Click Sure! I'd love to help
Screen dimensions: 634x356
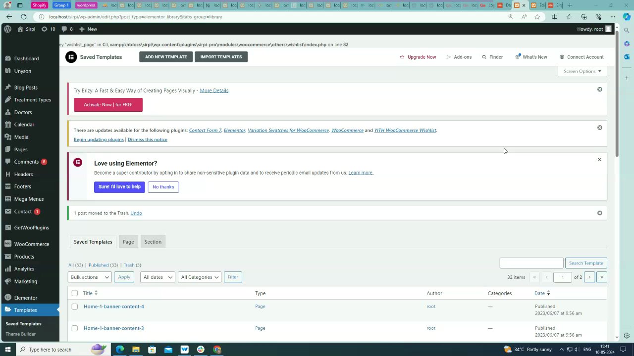click(x=119, y=187)
